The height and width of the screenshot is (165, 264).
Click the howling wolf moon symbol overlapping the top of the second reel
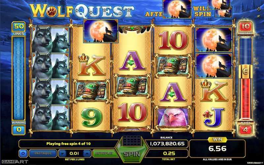pyautogui.click(x=101, y=31)
